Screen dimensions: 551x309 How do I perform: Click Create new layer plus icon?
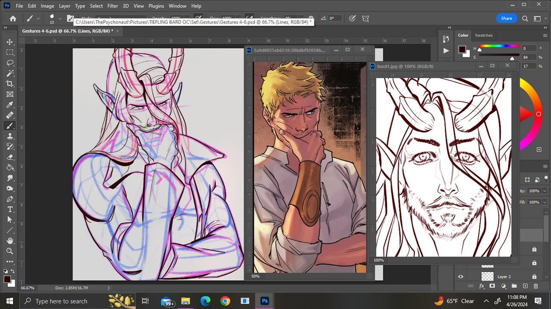click(x=525, y=286)
